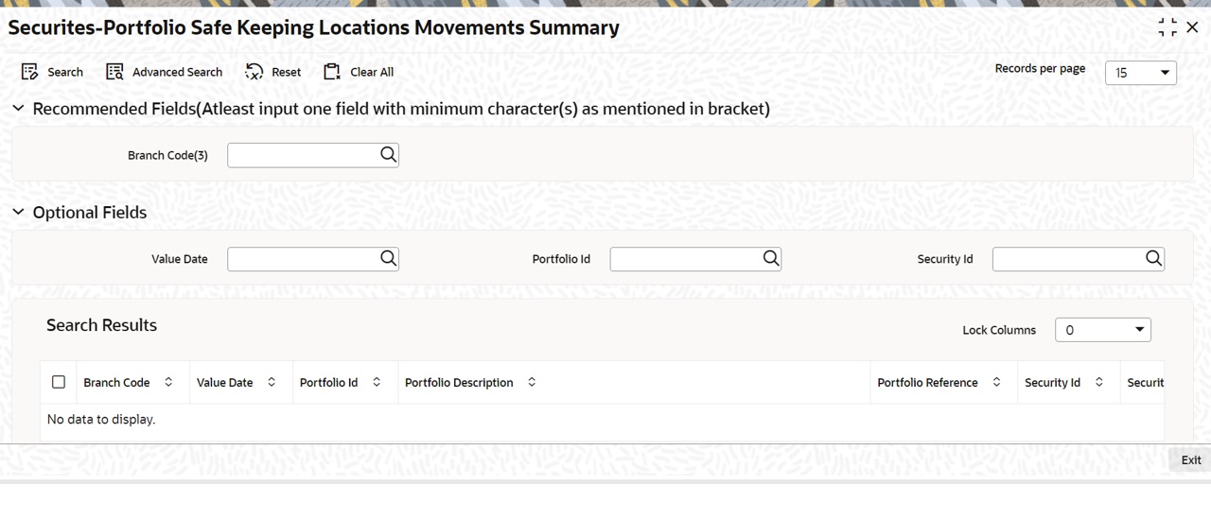Open Portfolio Id lookup magnifier
This screenshot has width=1211, height=519.
pyautogui.click(x=770, y=258)
